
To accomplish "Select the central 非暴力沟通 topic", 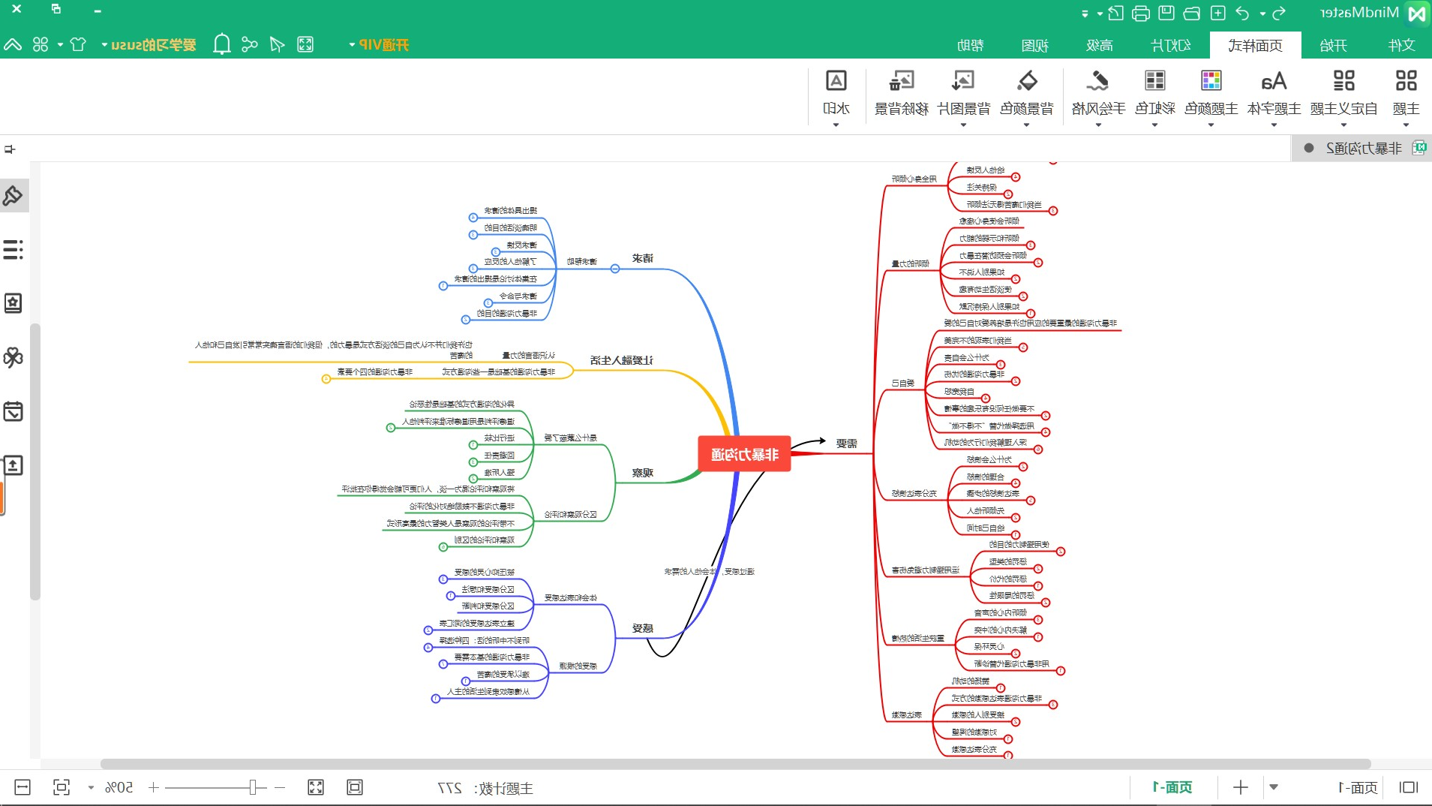I will pos(744,454).
